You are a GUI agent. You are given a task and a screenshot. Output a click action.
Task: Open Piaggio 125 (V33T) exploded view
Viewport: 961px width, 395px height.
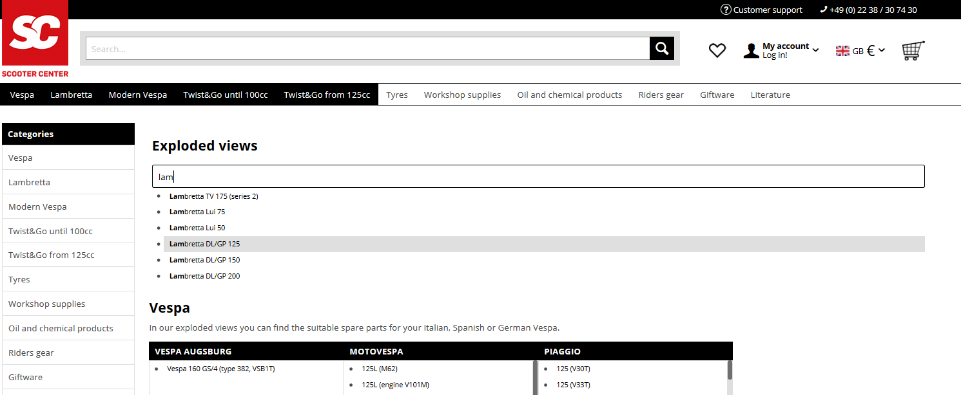573,385
